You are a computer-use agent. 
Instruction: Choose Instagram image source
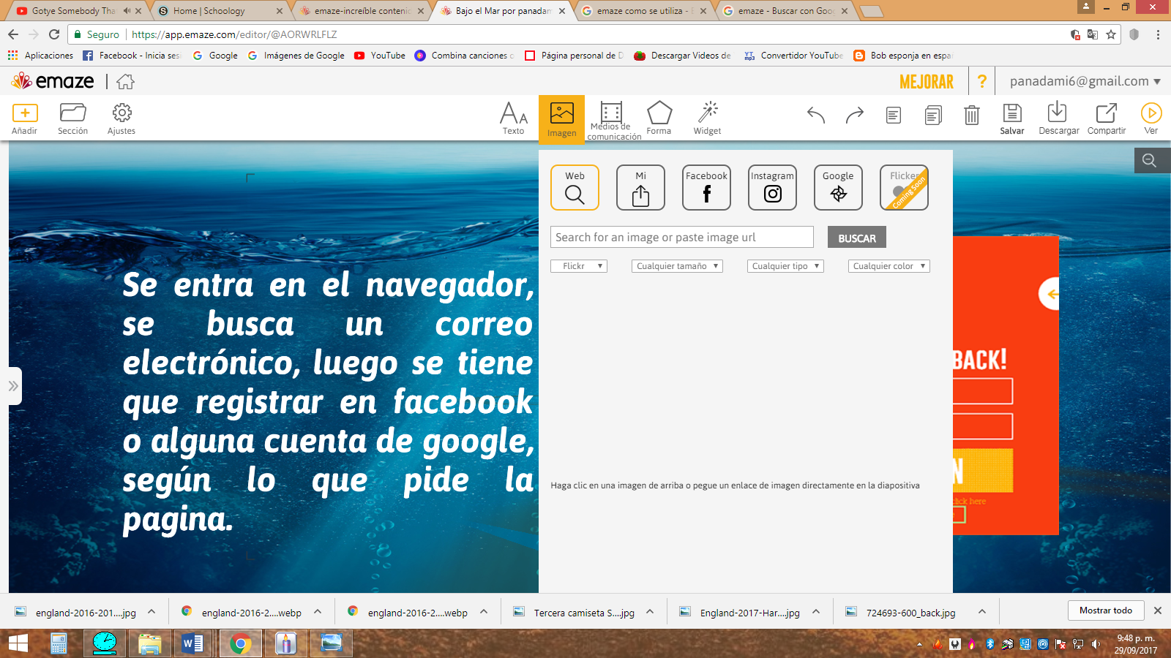point(772,187)
